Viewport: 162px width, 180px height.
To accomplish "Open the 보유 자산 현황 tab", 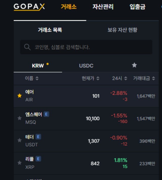I will point(122,30).
